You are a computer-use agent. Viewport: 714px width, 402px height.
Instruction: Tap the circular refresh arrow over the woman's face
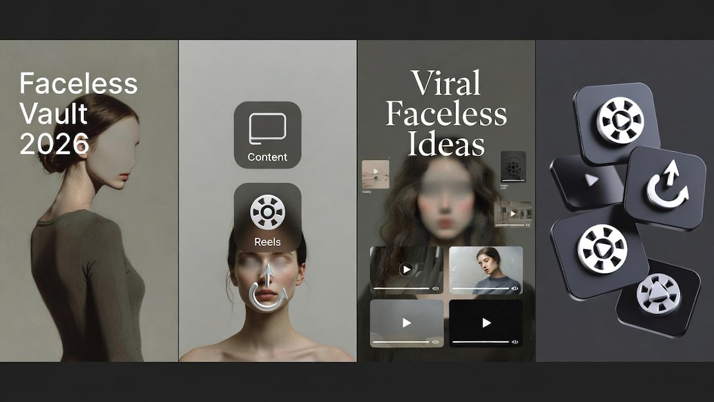268,288
